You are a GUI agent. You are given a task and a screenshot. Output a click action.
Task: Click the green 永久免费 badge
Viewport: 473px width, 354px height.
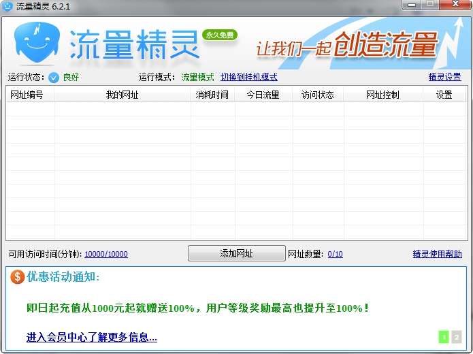220,35
